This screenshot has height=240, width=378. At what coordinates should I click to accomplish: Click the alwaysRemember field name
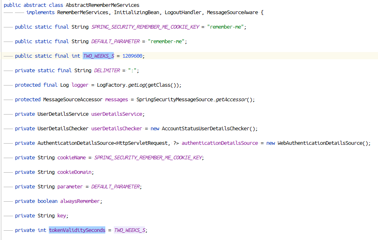click(80, 201)
